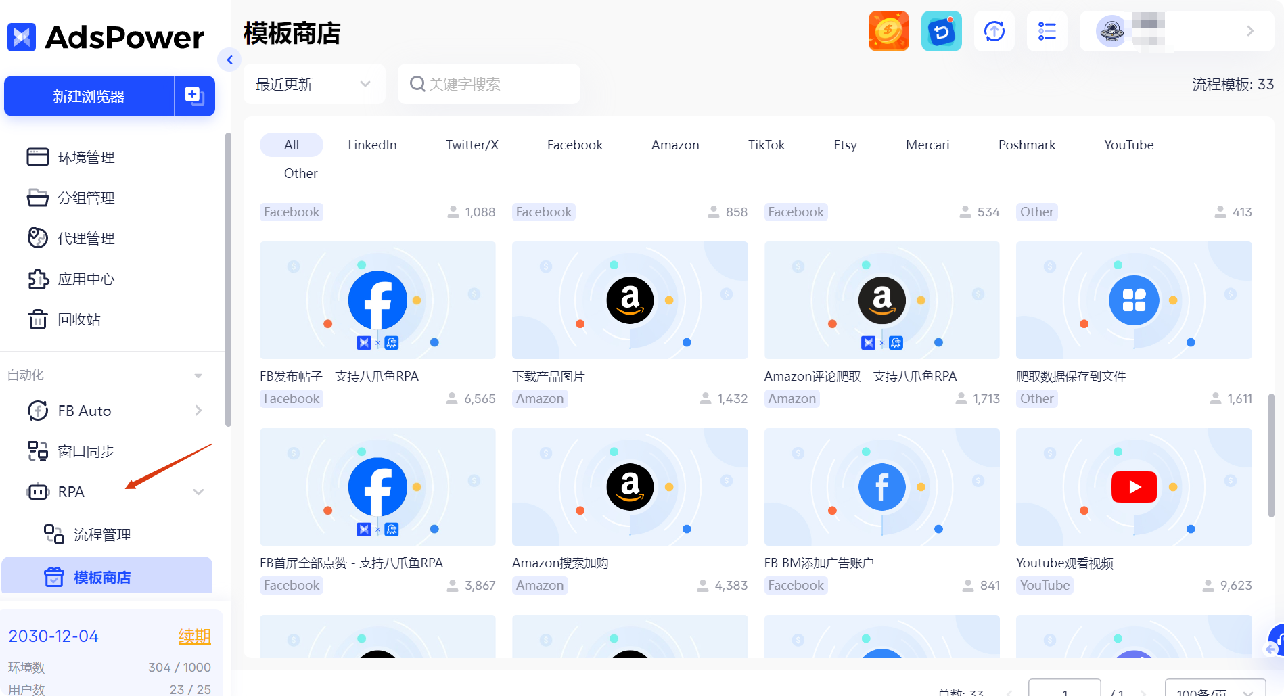Click the 续期 renewal link
Image resolution: width=1284 pixels, height=696 pixels.
tap(195, 636)
